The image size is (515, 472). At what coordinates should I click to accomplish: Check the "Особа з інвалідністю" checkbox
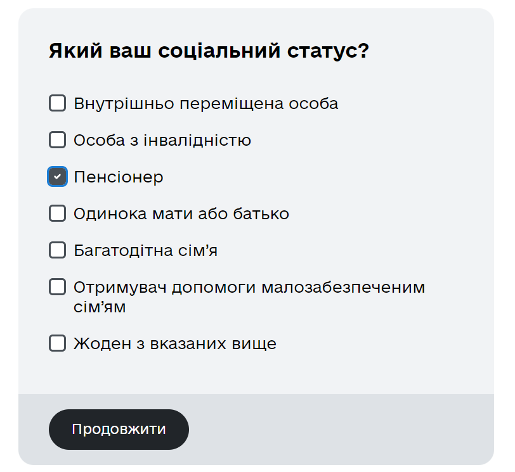pos(57,139)
